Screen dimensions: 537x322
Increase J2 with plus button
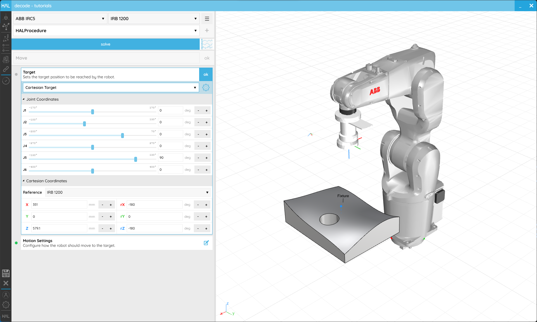pyautogui.click(x=207, y=122)
